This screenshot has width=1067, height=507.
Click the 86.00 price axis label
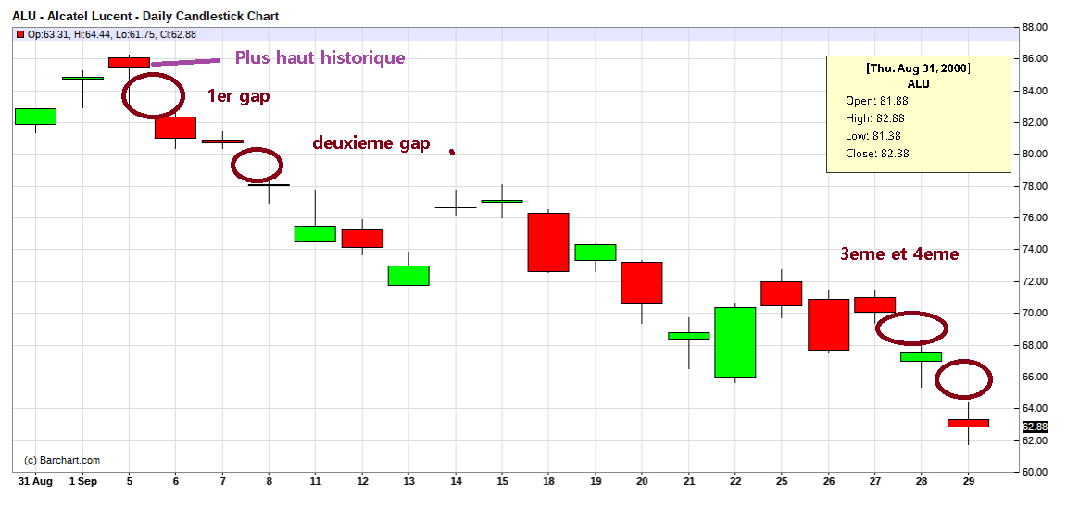click(x=1035, y=59)
